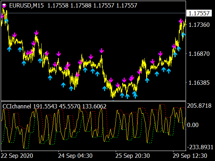Click the current price label 1.17557

[x=199, y=13]
